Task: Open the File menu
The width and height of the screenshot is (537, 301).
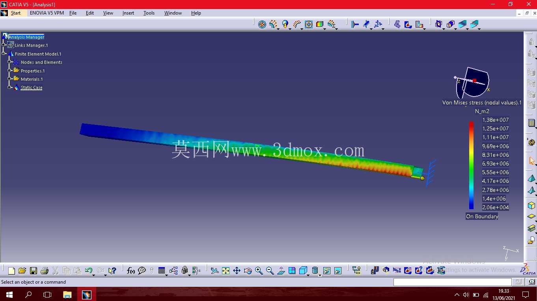Action: tap(73, 13)
